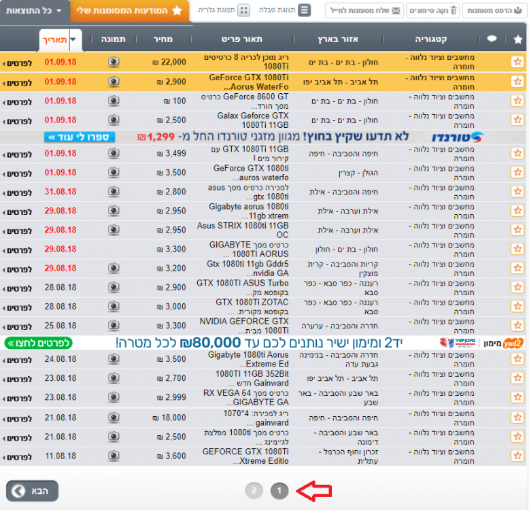Image resolution: width=529 pixels, height=510 pixels.
Task: Click the date 31.08.18 cell
Action: (61, 192)
